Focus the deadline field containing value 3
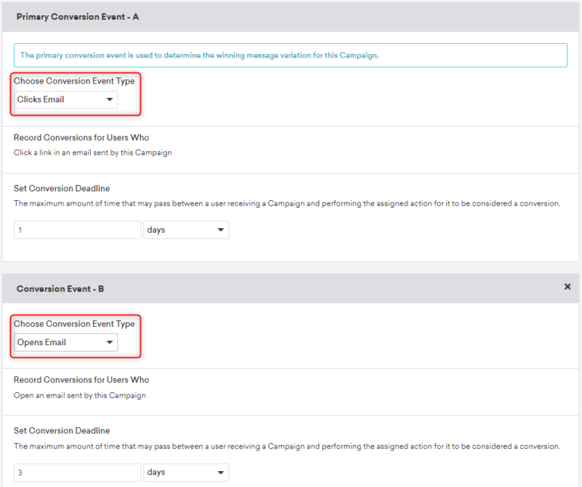582x487 pixels. [77, 473]
